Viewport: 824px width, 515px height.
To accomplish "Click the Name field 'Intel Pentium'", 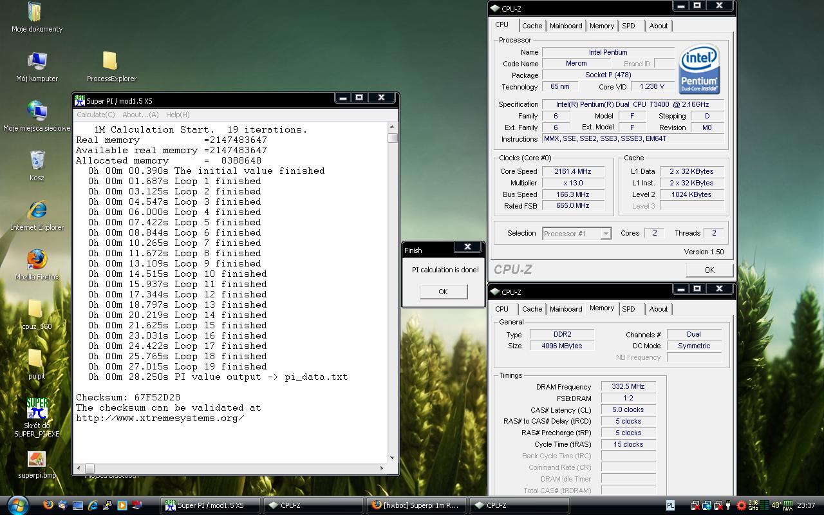I will (x=608, y=52).
